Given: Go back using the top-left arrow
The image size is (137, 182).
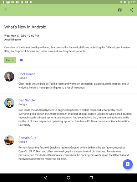Looking at the screenshot, I should [x=6, y=10].
